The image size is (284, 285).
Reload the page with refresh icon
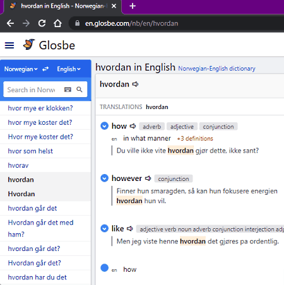tap(42, 23)
